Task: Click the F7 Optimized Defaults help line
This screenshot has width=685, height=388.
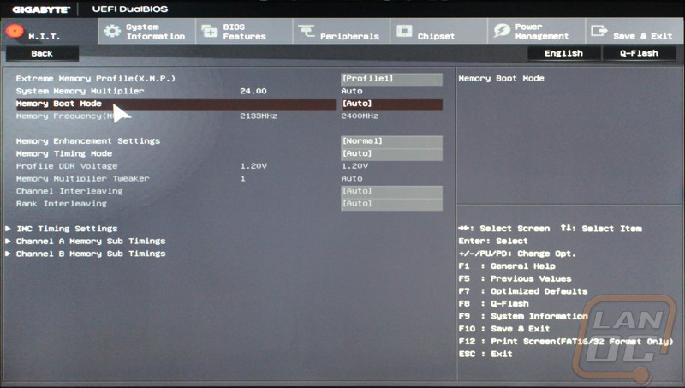Action: click(x=523, y=291)
